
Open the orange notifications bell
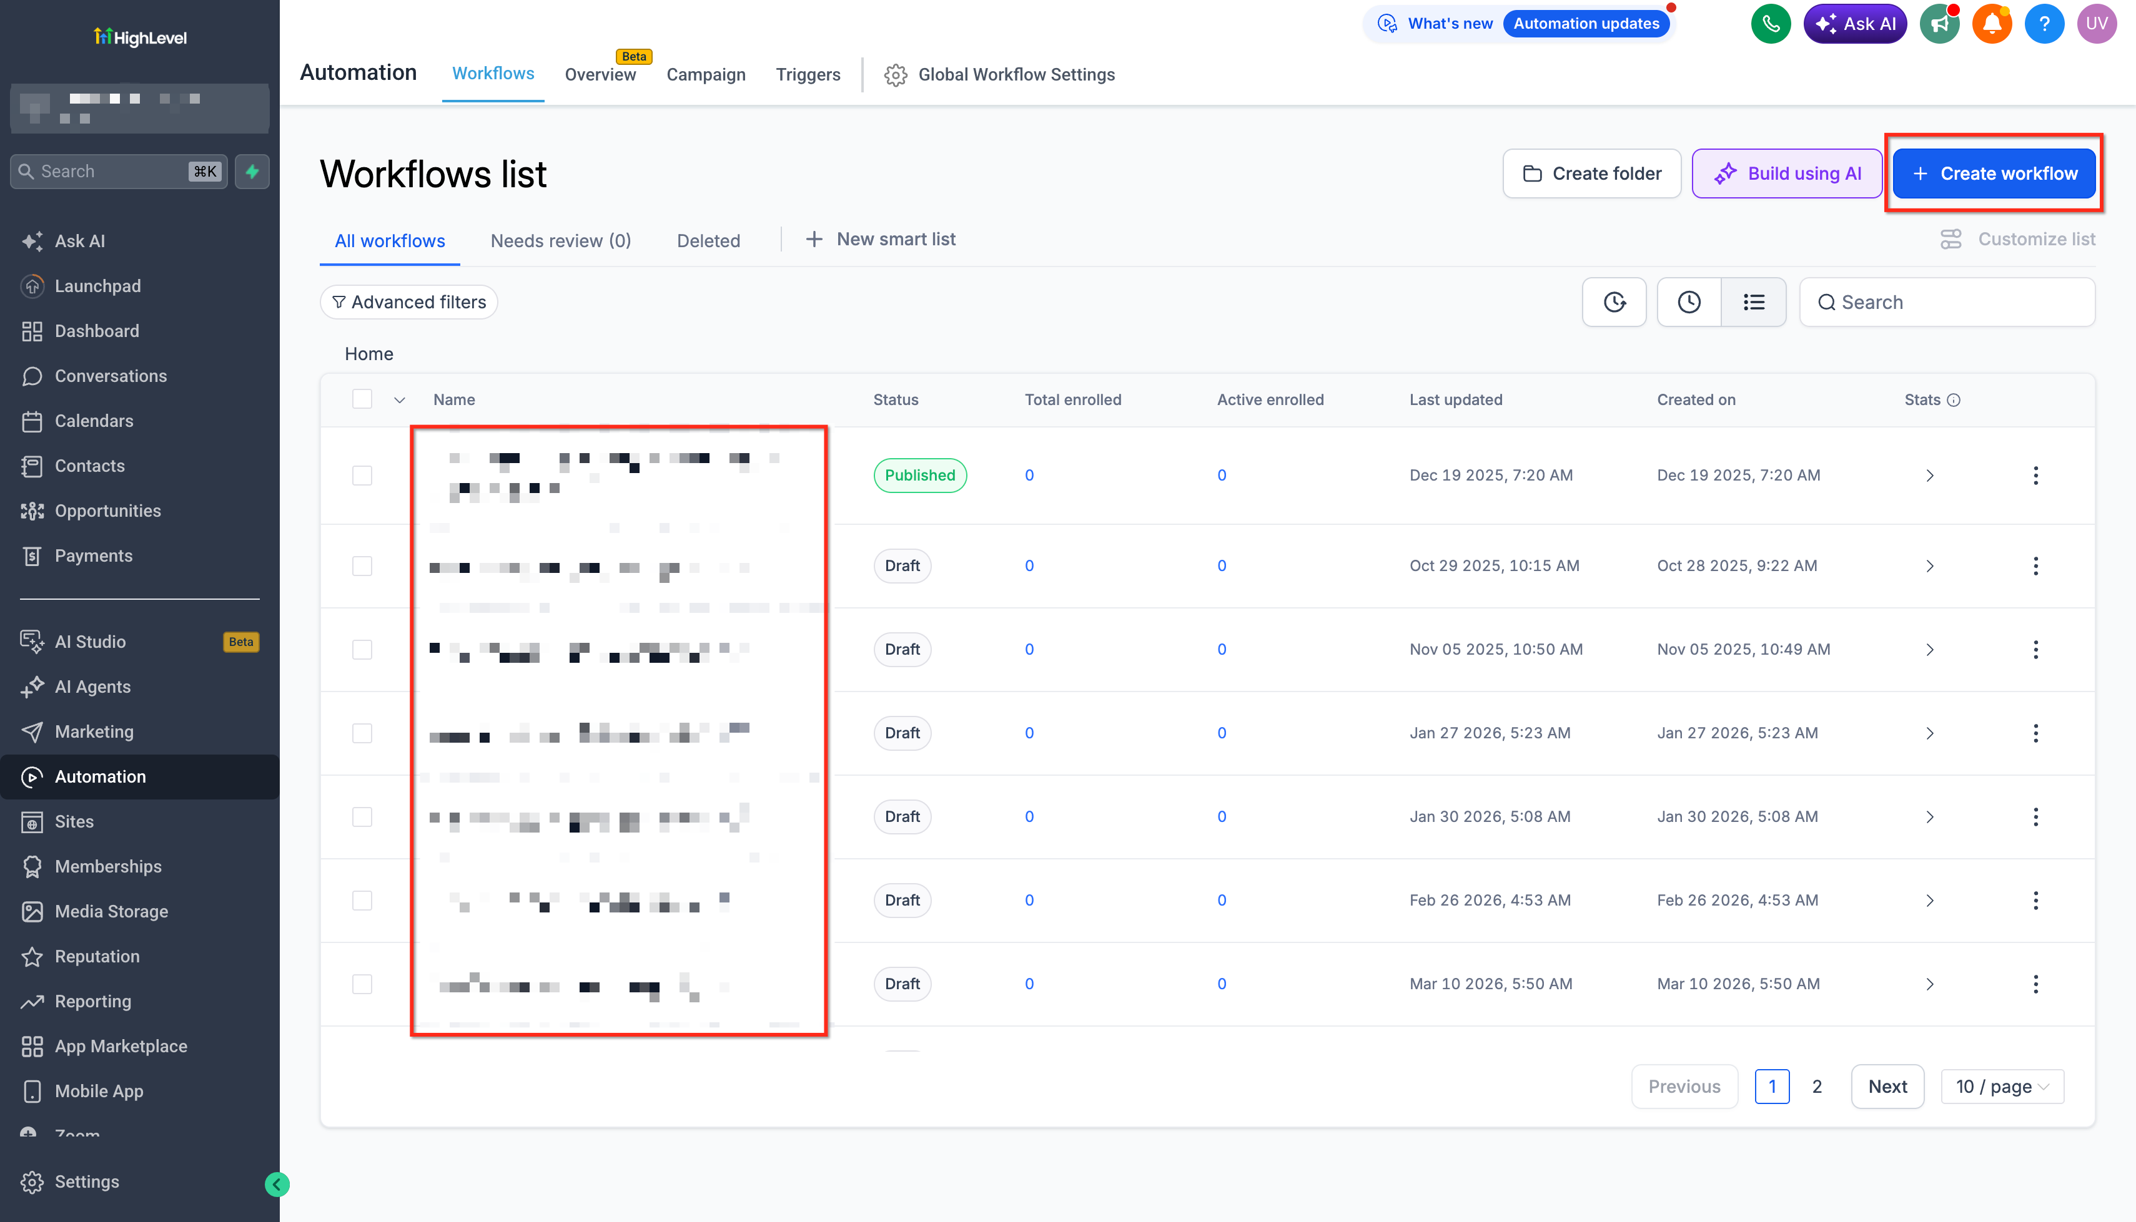tap(1992, 24)
